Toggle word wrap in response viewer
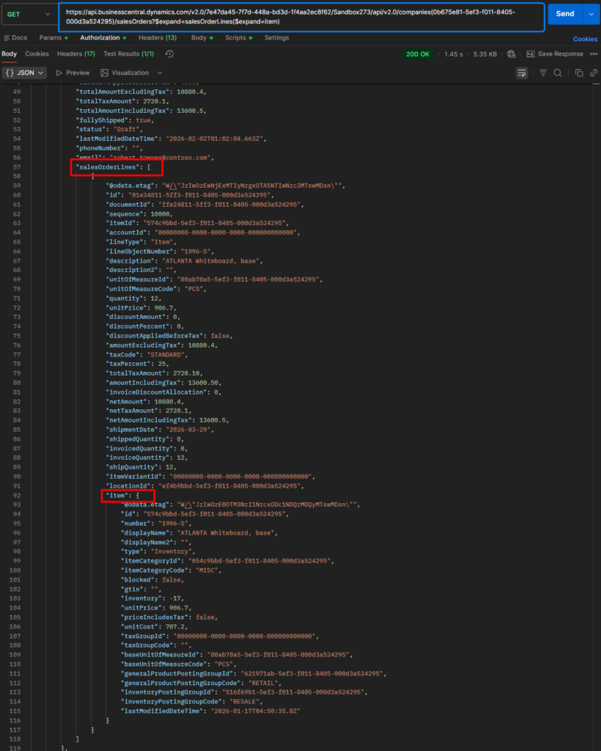The width and height of the screenshot is (601, 751). (x=522, y=73)
